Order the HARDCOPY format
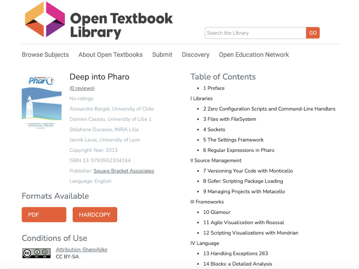This screenshot has width=359, height=269. click(x=95, y=215)
